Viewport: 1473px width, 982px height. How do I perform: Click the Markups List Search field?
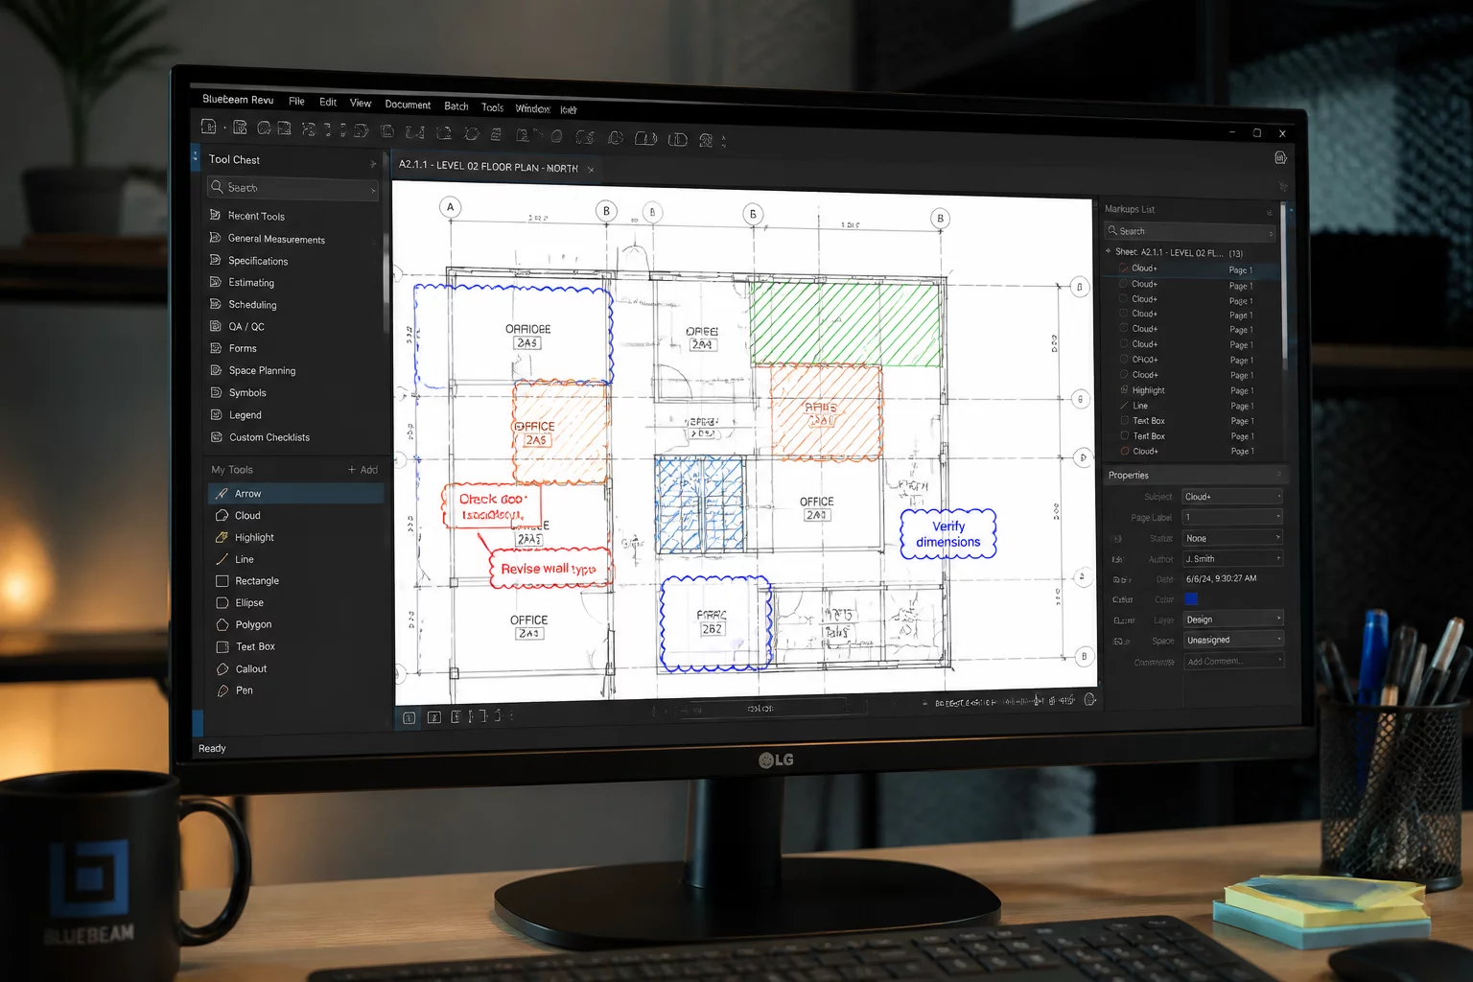tap(1190, 231)
